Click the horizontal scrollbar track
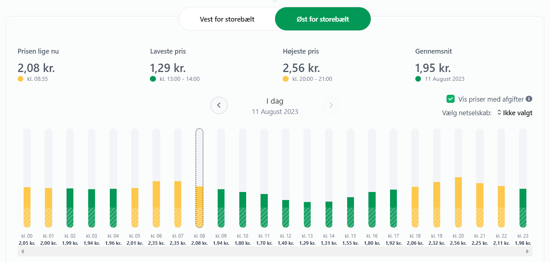Screen dimensions: 550x262 coord(275,251)
